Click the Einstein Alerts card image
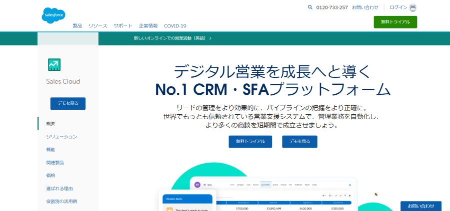 (x=187, y=201)
